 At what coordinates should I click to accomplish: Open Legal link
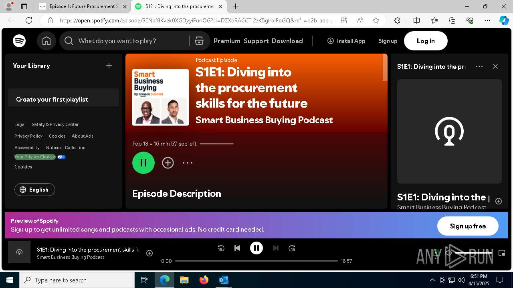click(x=20, y=124)
